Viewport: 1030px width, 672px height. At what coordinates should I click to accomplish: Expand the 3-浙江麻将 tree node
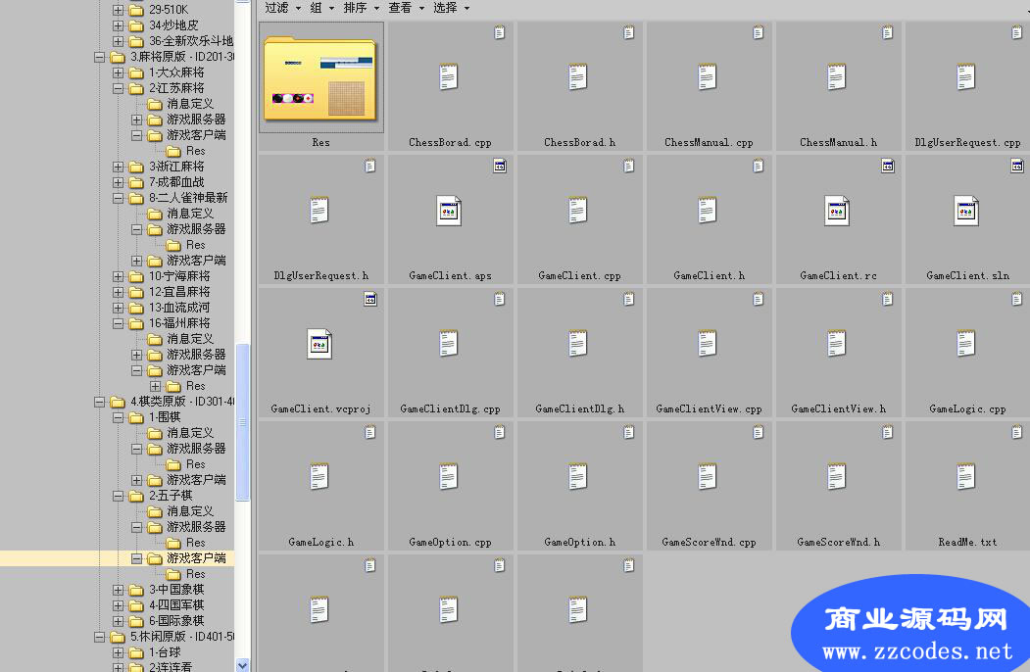click(118, 167)
